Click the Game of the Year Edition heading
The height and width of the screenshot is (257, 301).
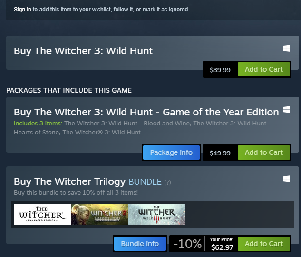click(146, 112)
